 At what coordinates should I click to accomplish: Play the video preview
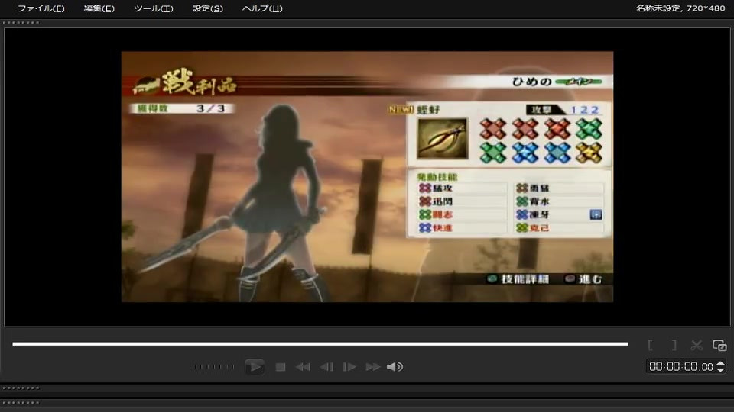pos(254,367)
